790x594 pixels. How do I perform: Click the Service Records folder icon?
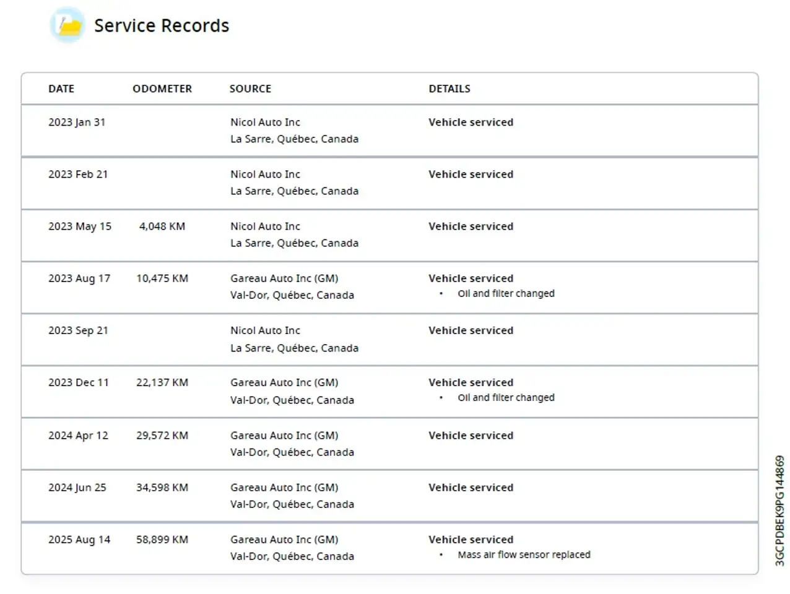coord(67,25)
